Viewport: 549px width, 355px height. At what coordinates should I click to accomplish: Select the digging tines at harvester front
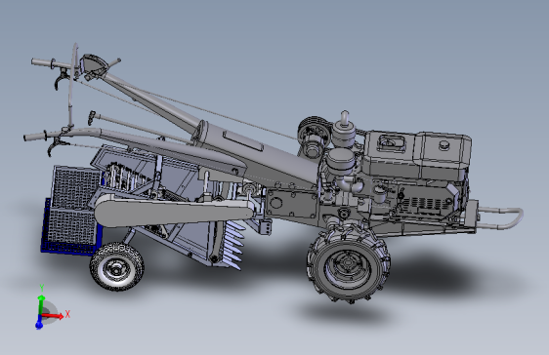pyautogui.click(x=233, y=245)
